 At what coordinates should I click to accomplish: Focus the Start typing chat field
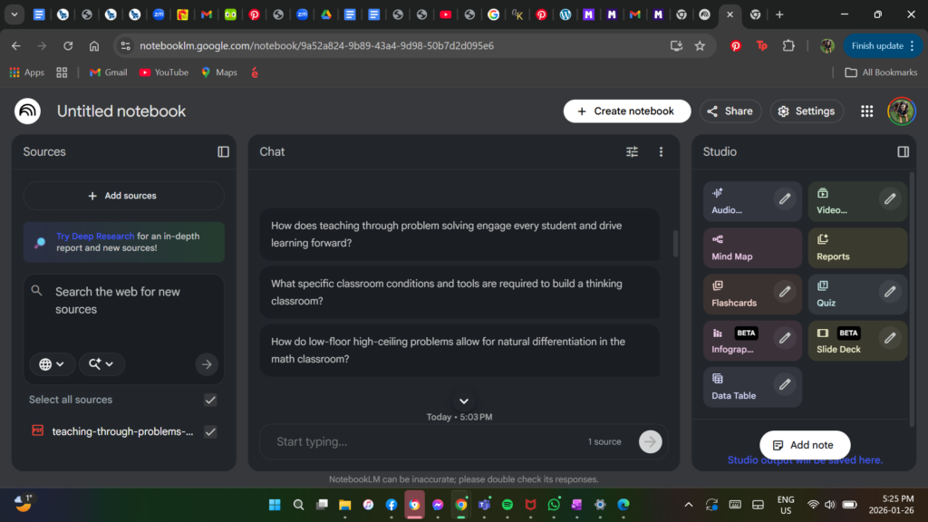pyautogui.click(x=426, y=441)
